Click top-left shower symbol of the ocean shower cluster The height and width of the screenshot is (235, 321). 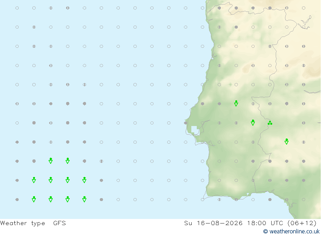[51, 161]
